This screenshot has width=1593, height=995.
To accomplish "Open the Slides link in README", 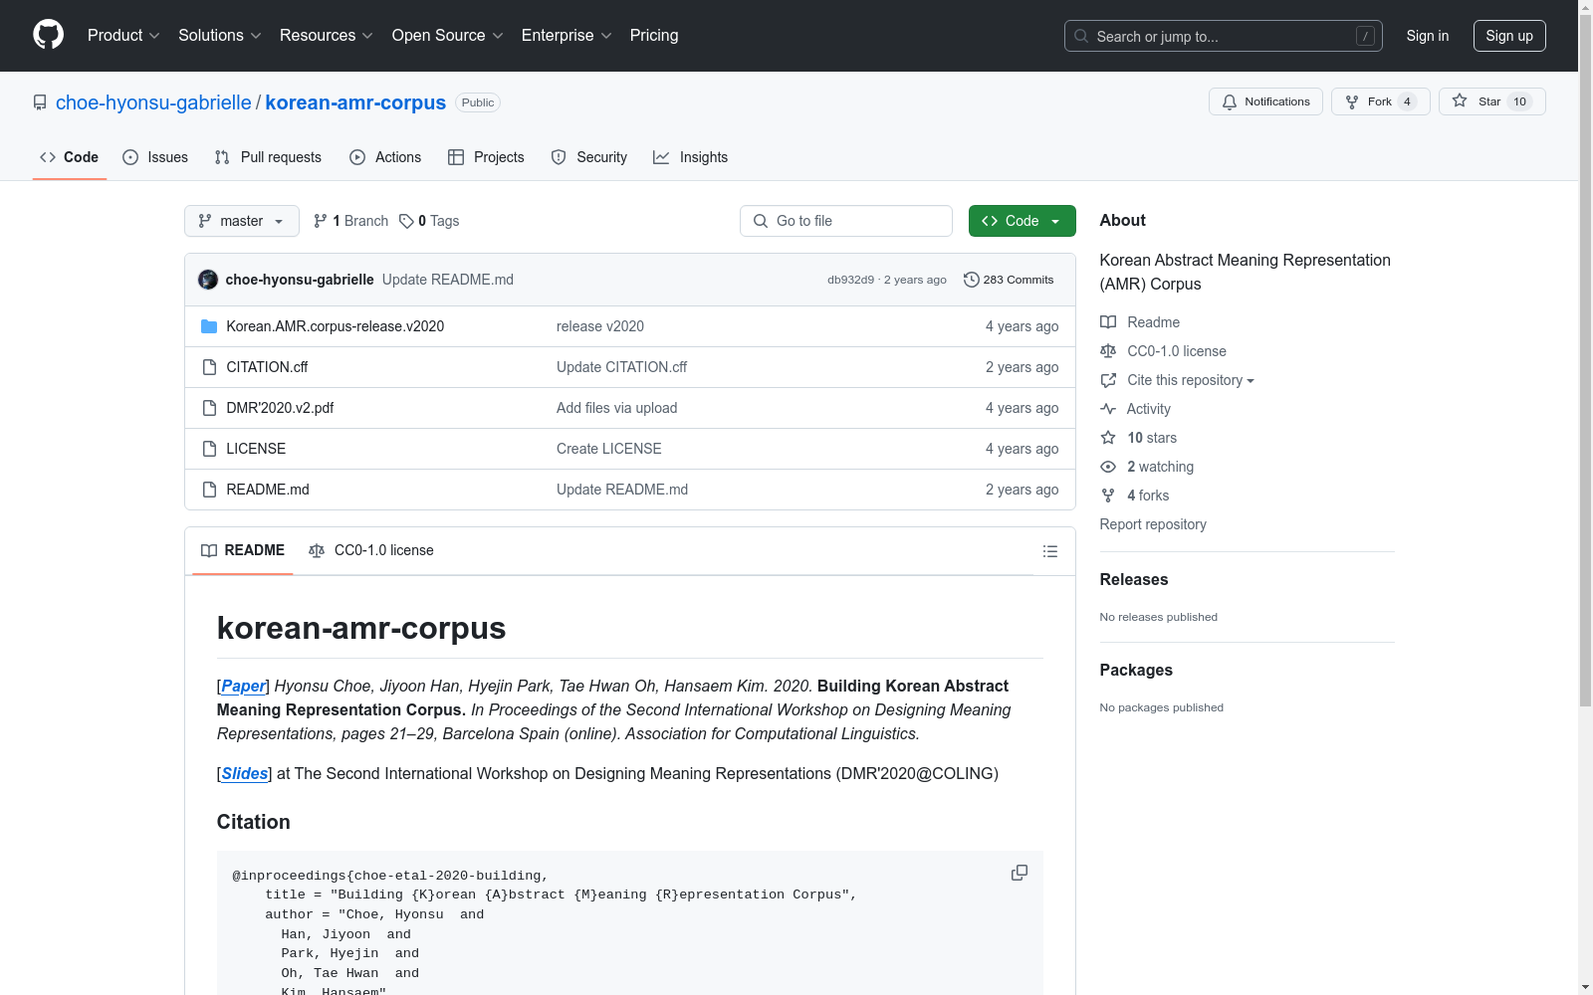I will pos(245,773).
